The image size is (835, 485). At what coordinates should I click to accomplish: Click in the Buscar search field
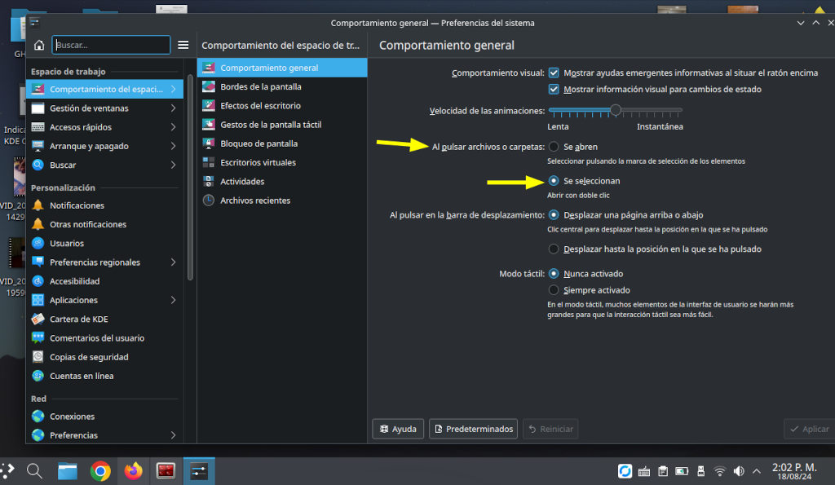tap(111, 46)
